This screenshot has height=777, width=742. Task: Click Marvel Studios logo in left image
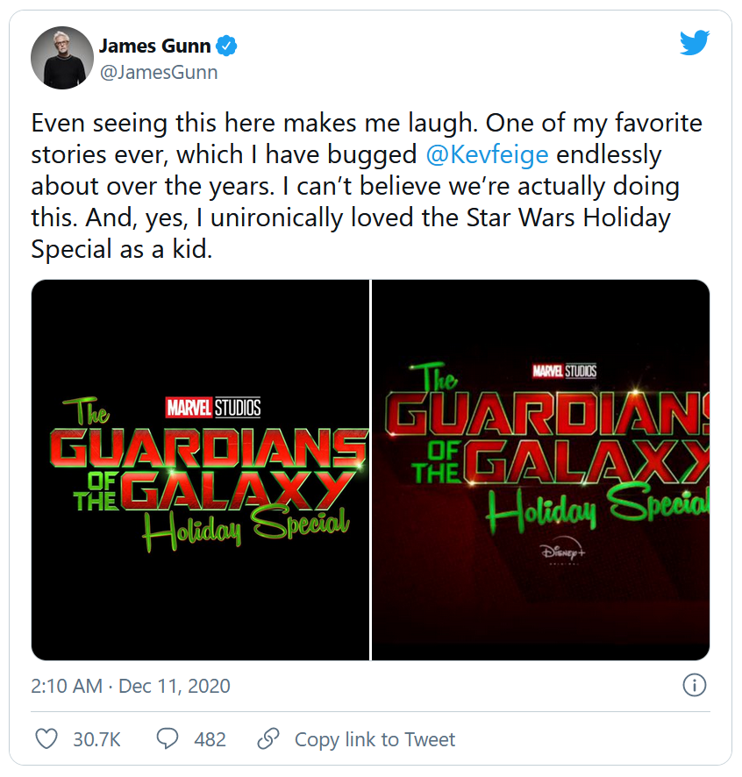pos(213,407)
